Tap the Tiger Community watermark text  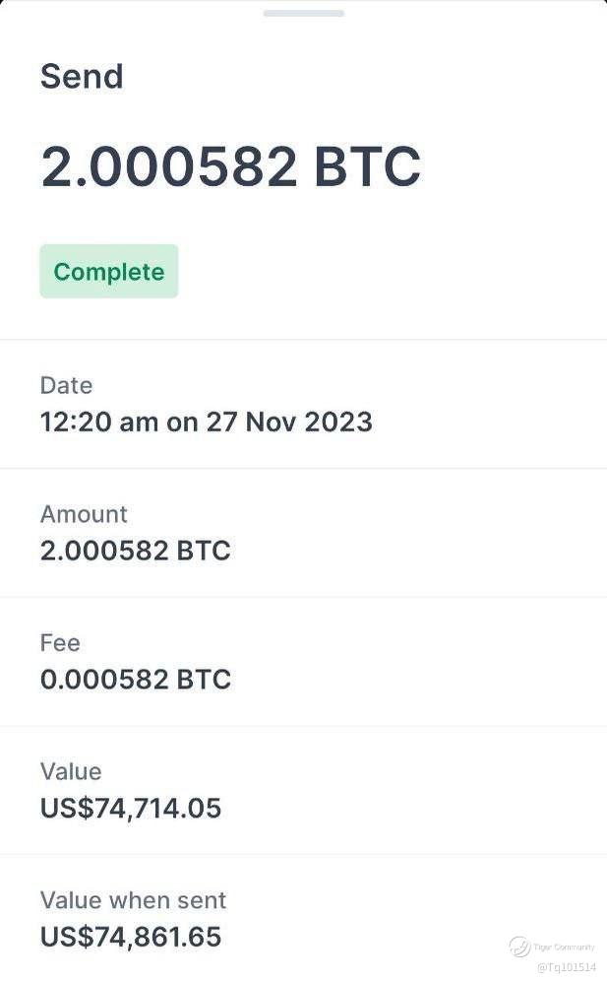tap(564, 948)
